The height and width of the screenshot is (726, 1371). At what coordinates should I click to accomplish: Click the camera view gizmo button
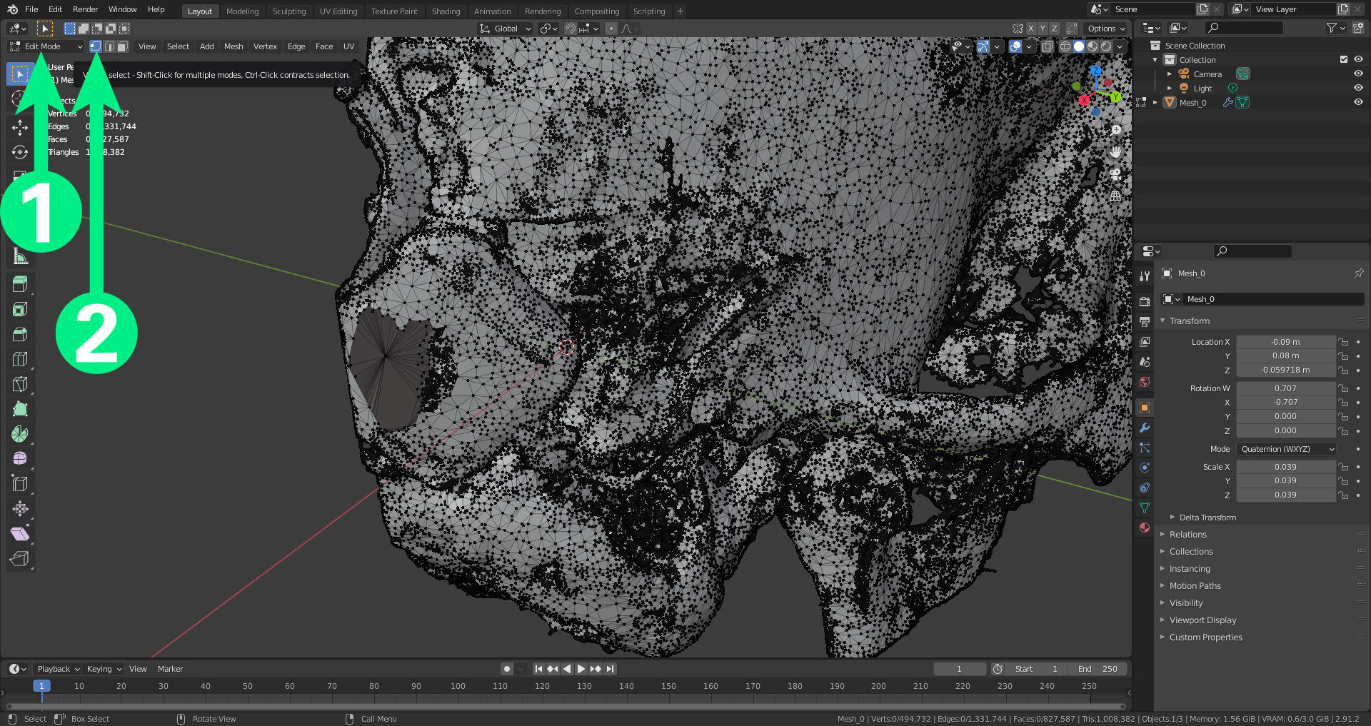(1115, 173)
